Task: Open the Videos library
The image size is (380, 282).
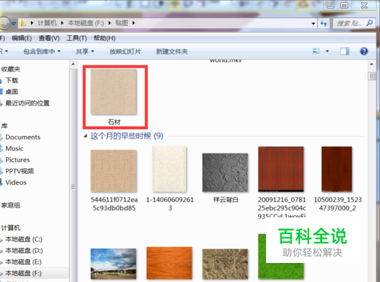Action: 16,182
